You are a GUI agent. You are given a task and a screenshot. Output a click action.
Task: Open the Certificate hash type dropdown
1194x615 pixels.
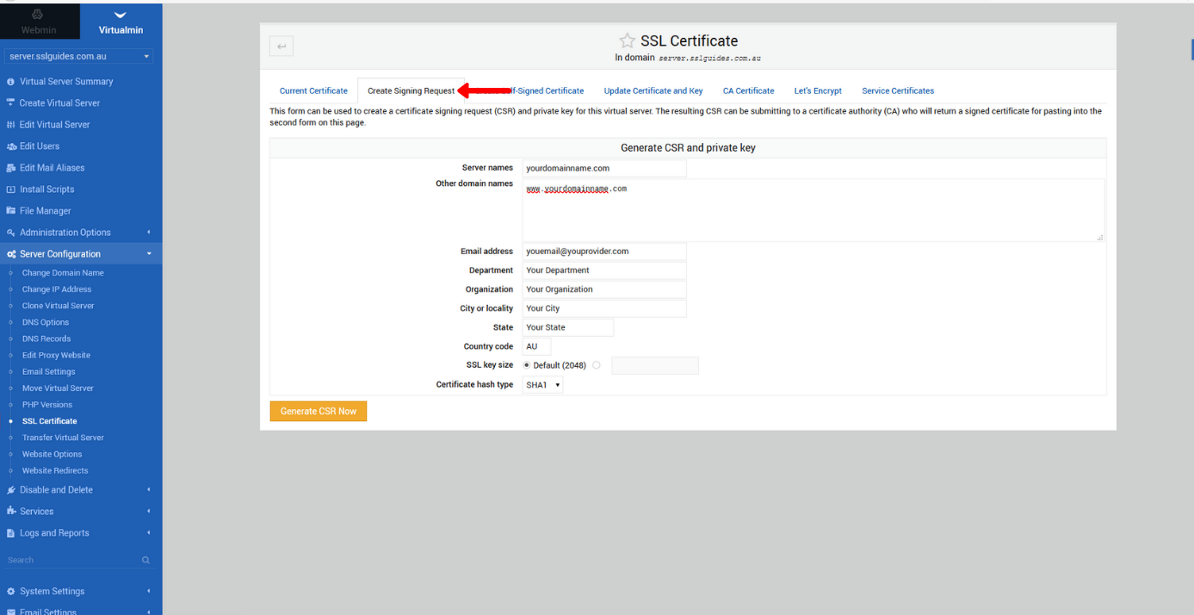(x=541, y=385)
